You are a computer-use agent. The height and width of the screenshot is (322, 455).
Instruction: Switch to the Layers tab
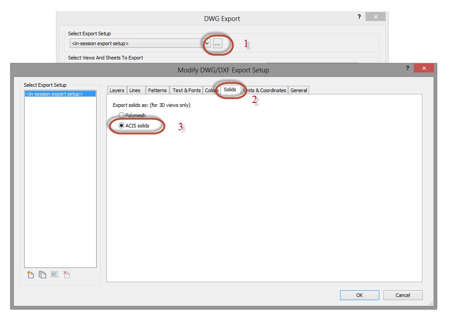point(117,90)
